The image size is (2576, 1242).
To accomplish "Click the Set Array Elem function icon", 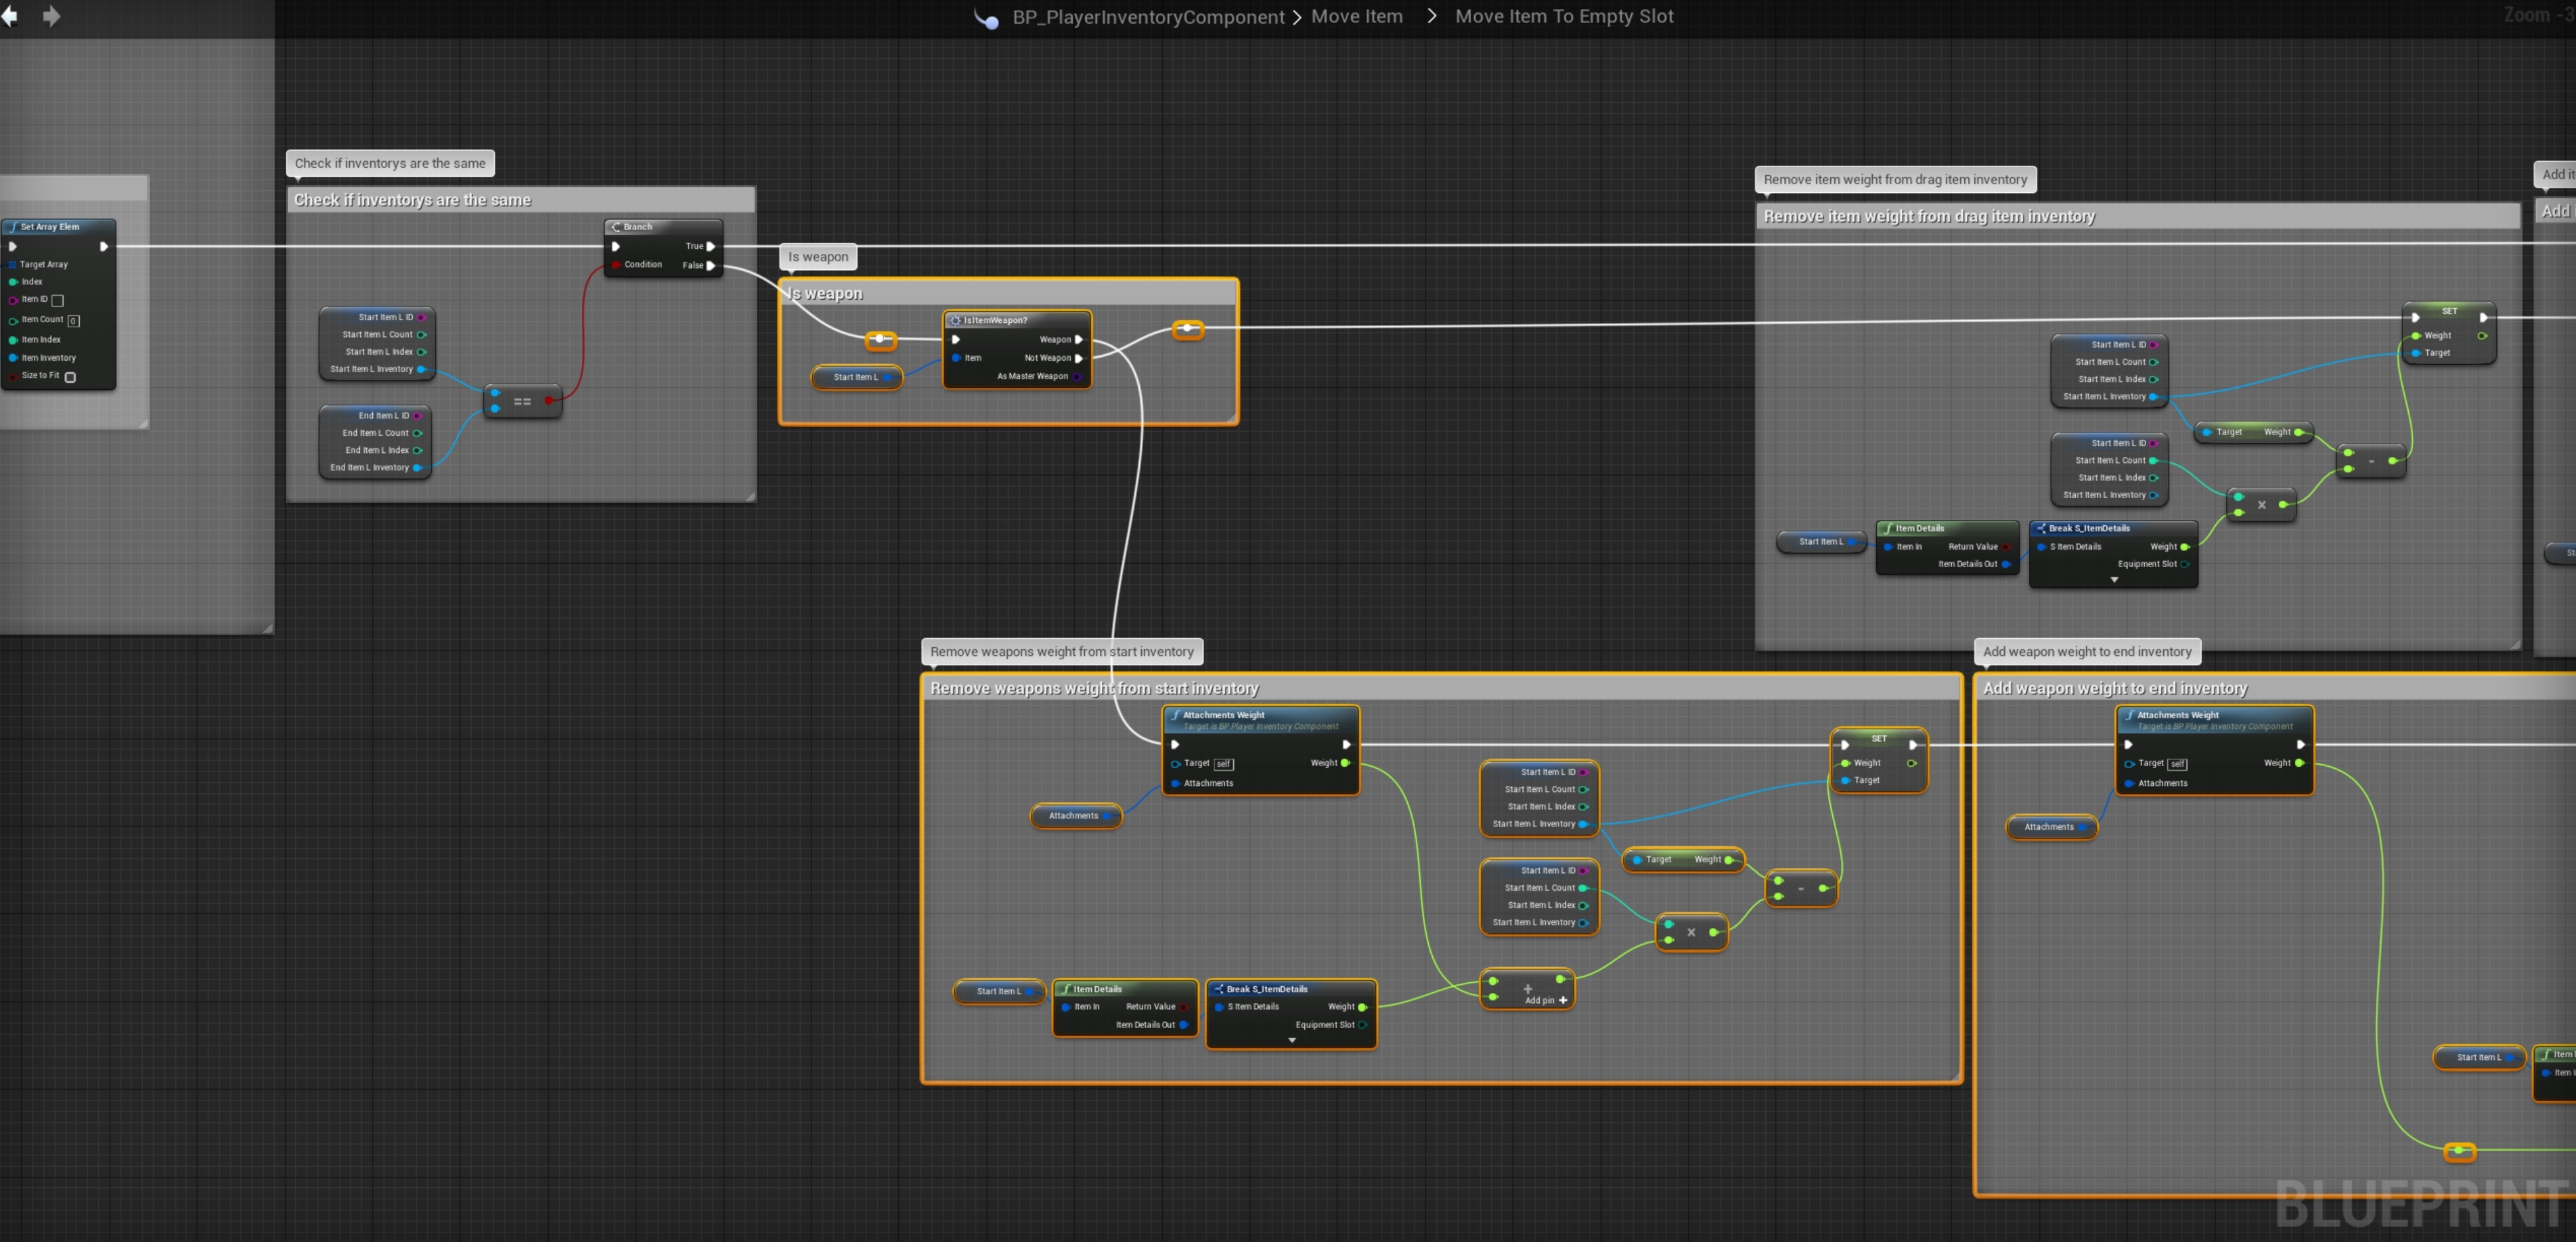I will (x=13, y=227).
